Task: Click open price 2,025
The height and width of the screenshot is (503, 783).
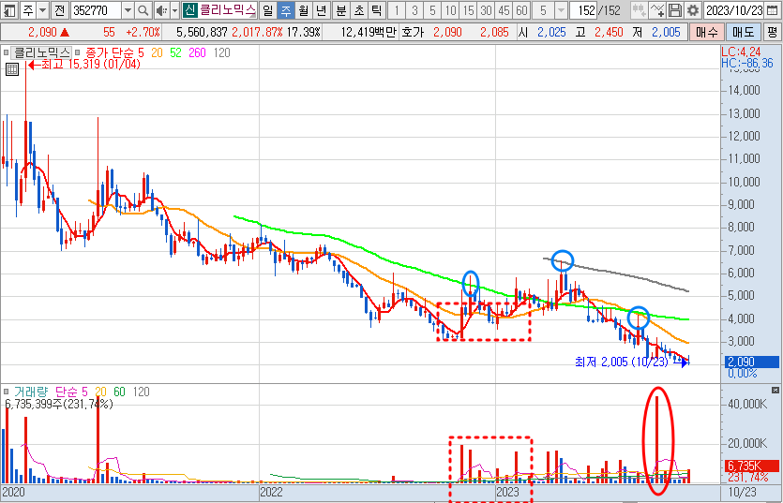Action: click(551, 33)
